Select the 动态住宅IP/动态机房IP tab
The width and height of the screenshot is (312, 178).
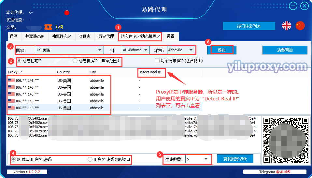point(140,37)
